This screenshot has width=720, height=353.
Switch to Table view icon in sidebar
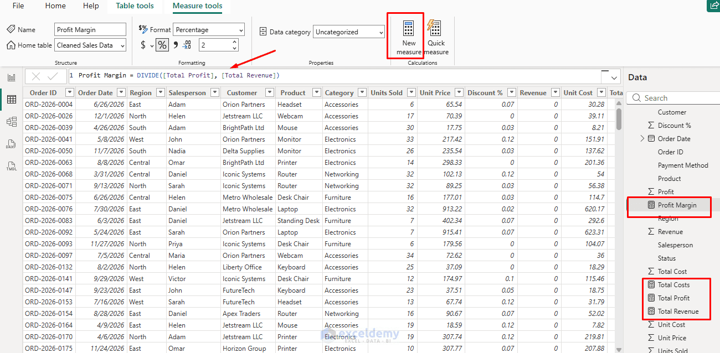pyautogui.click(x=11, y=100)
